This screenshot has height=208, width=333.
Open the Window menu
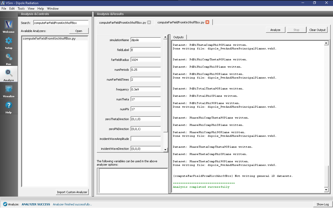(x=53, y=9)
